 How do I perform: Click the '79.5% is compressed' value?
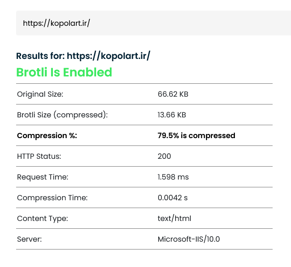point(196,135)
